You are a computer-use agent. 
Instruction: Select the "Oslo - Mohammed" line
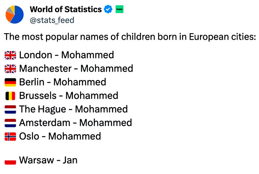tap(60, 136)
